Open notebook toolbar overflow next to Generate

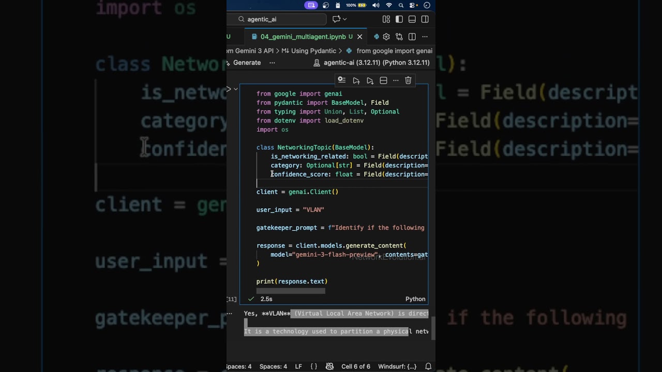tap(272, 63)
